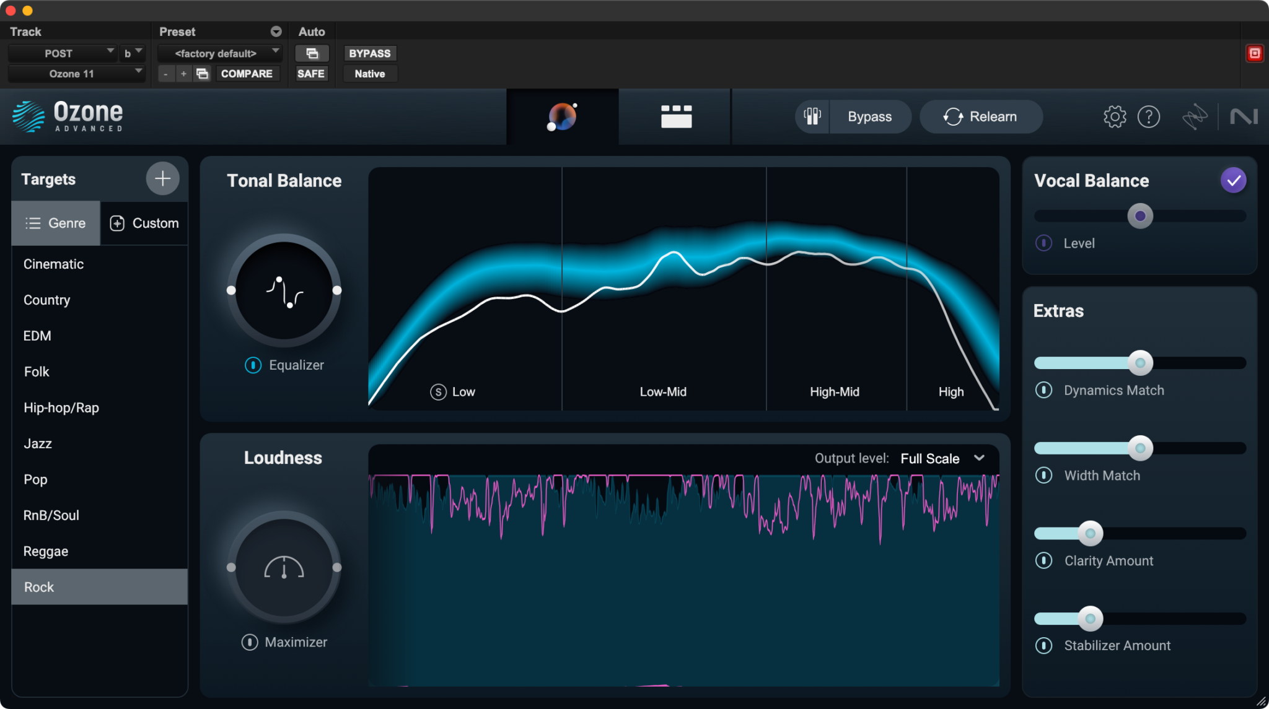The width and height of the screenshot is (1269, 709).
Task: Toggle the Dynamics Match power button
Action: click(x=1045, y=390)
